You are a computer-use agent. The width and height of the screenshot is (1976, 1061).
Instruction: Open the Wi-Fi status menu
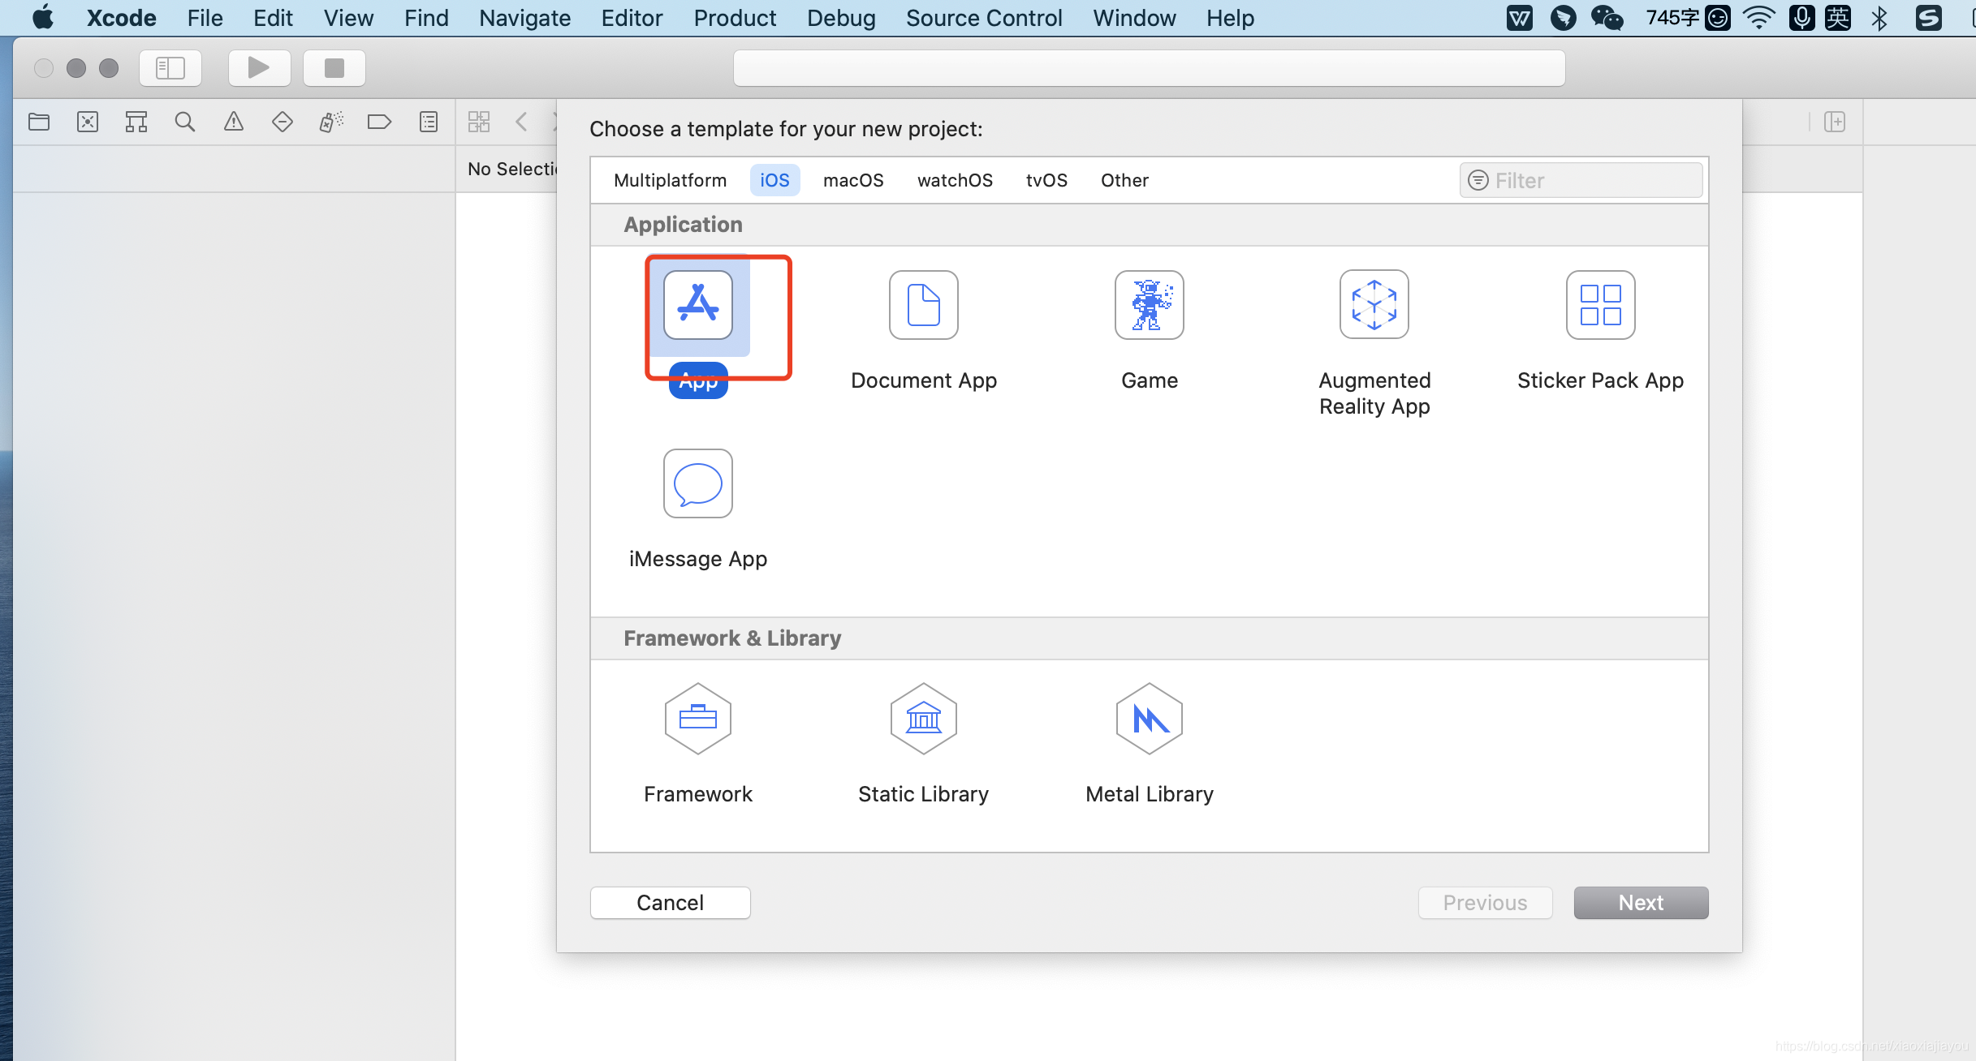coord(1758,18)
